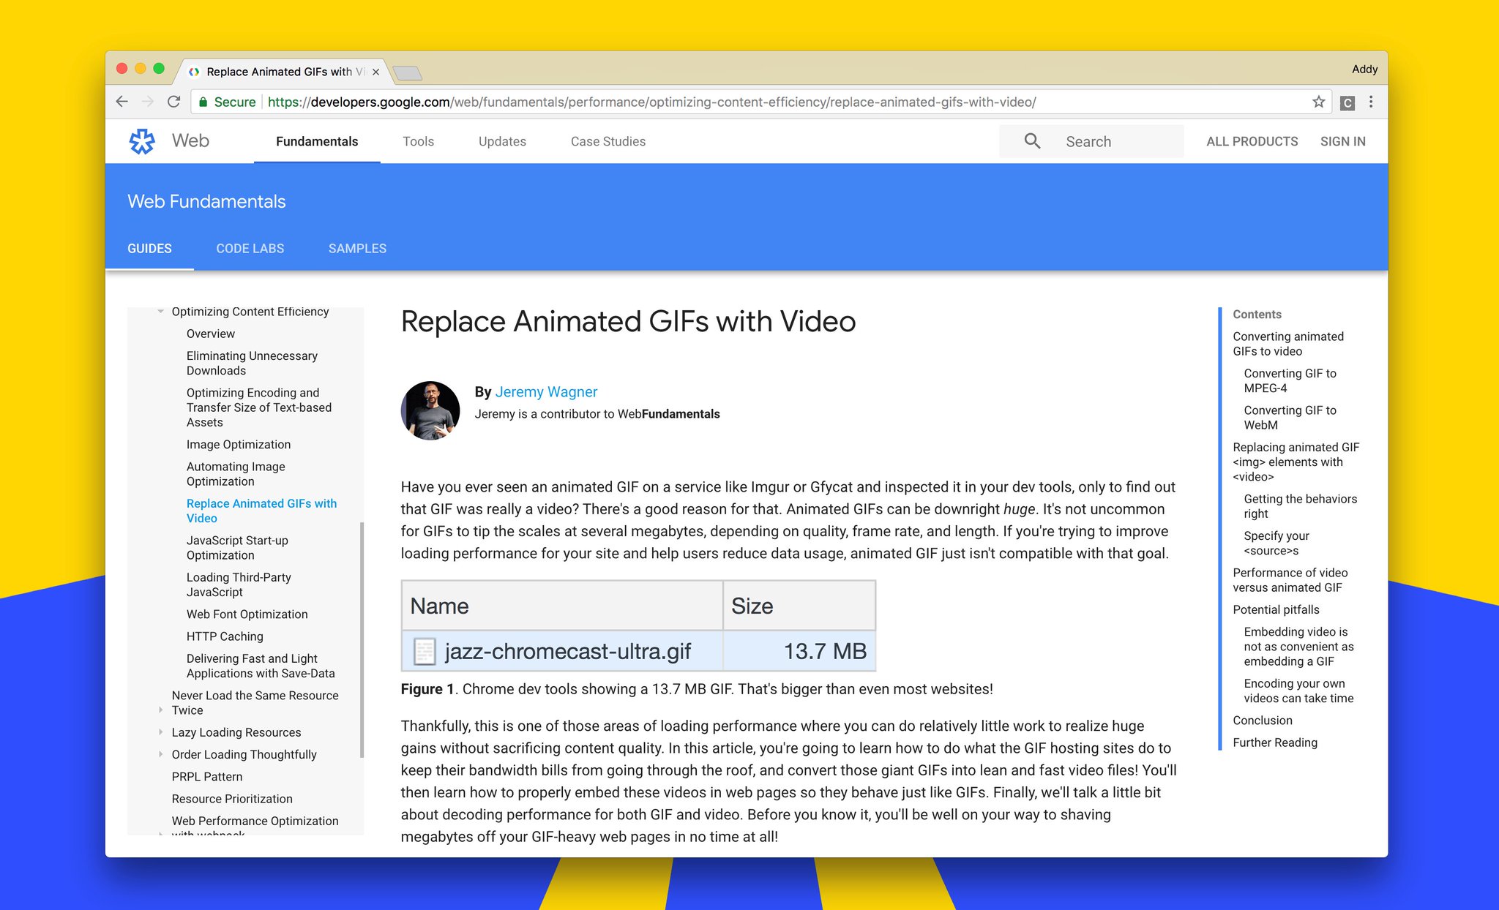
Task: Click the 13.7 MB size cell
Action: click(x=799, y=651)
